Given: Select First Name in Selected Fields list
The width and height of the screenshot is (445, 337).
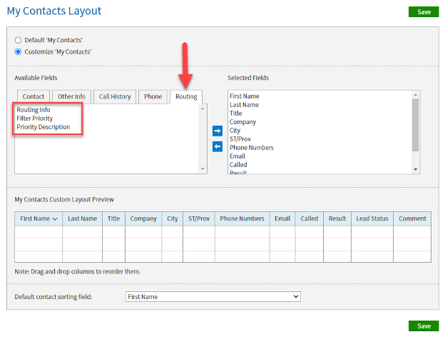Looking at the screenshot, I should tap(245, 96).
